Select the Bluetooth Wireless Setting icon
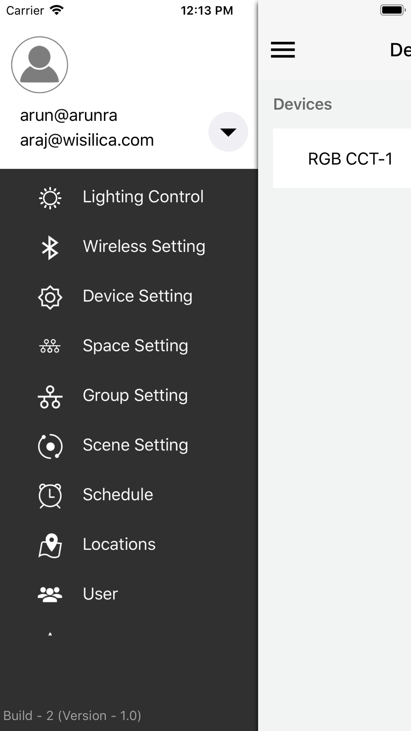Image resolution: width=411 pixels, height=731 pixels. (50, 248)
